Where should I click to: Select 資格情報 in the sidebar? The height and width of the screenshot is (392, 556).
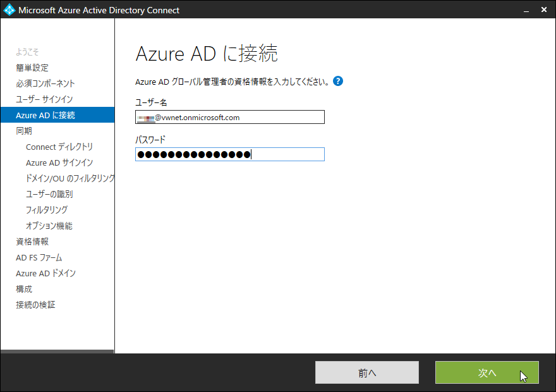[x=32, y=242]
